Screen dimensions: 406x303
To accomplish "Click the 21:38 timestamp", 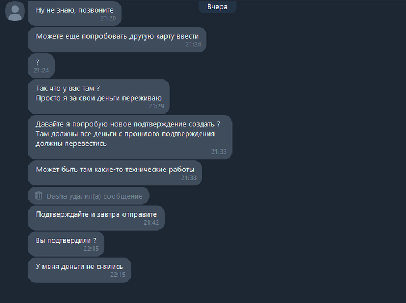I will click(x=188, y=178).
